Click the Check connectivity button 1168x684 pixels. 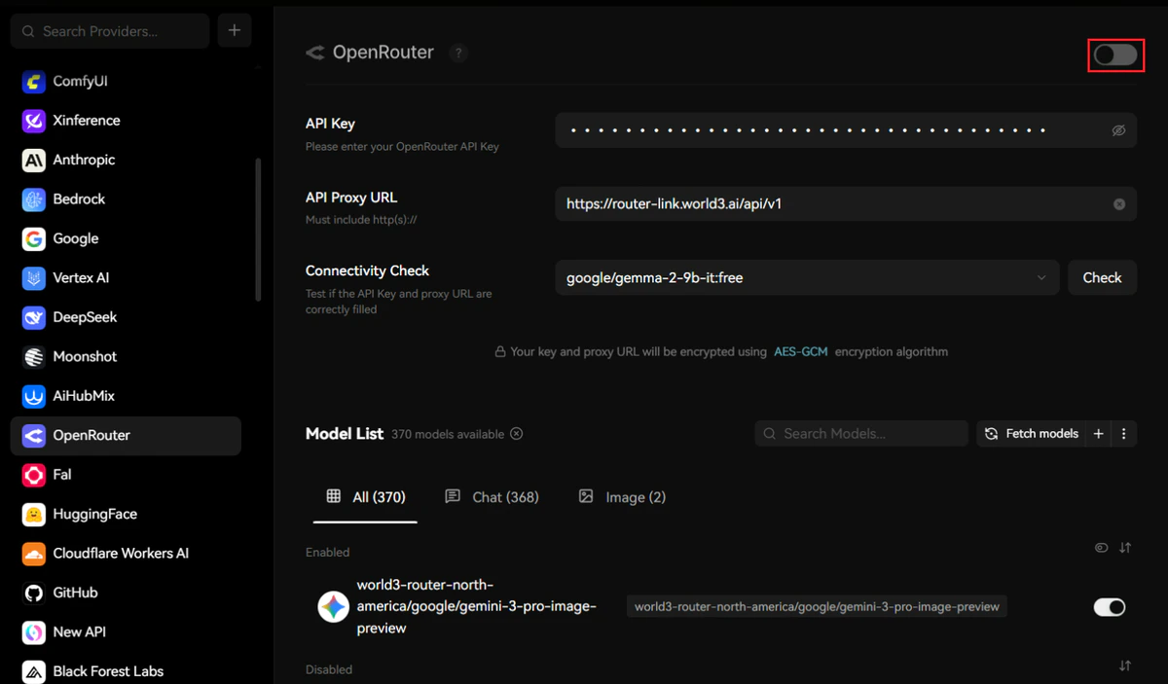click(x=1102, y=277)
